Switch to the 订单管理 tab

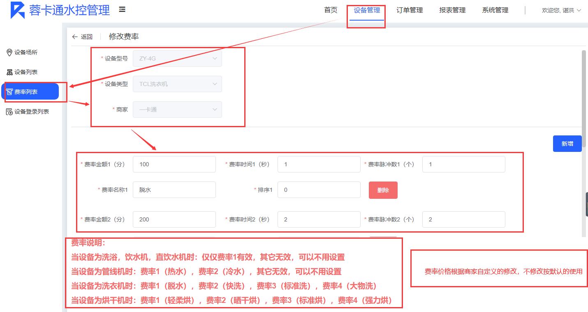(x=410, y=10)
